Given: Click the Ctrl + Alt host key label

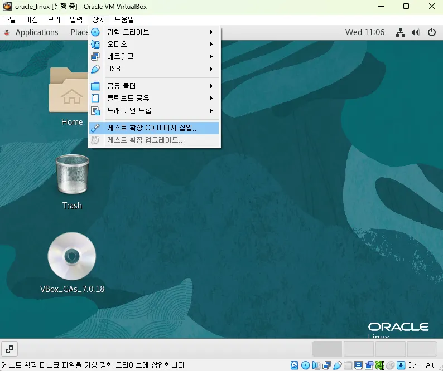Looking at the screenshot, I should pos(420,365).
